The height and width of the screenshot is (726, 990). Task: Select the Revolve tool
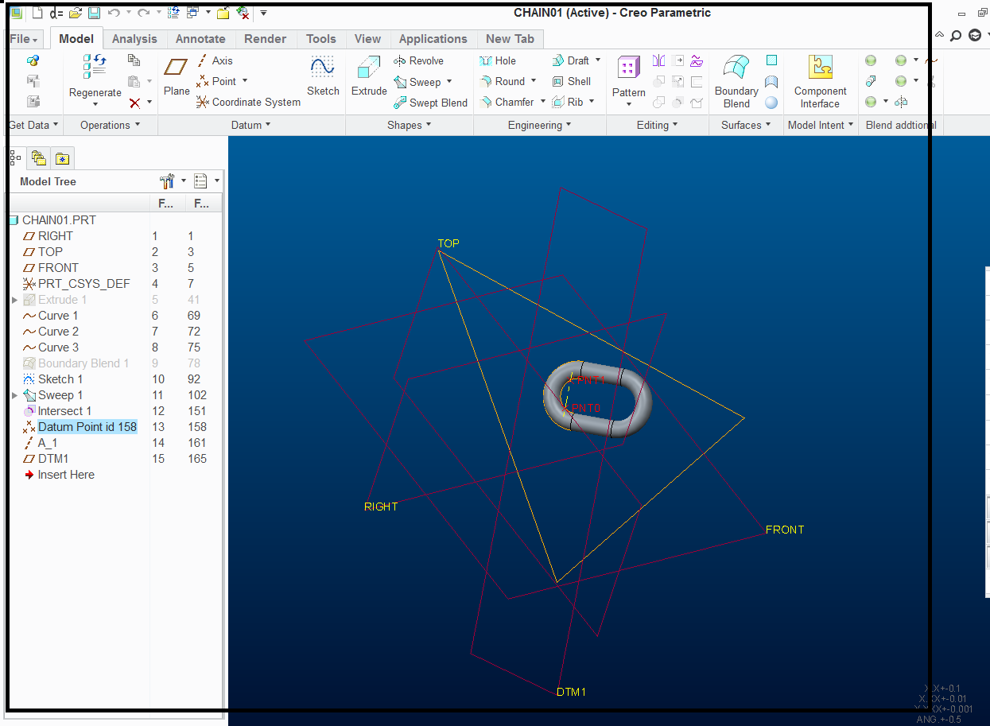[418, 60]
